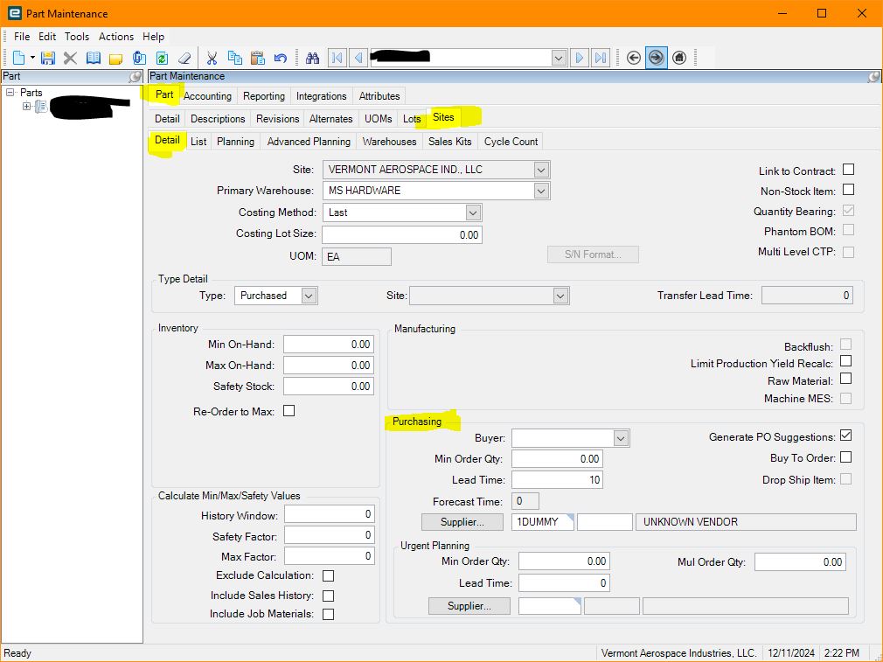The image size is (883, 662).
Task: Switch to the Revisions tab
Action: (278, 119)
